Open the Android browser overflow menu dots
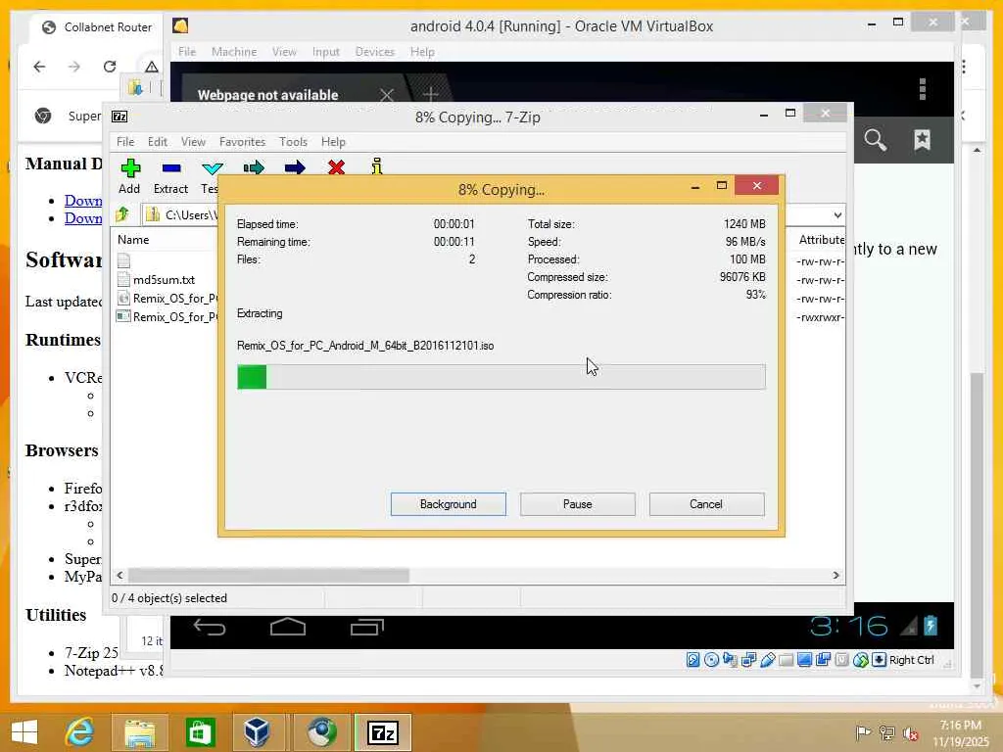The width and height of the screenshot is (1003, 752). [923, 89]
